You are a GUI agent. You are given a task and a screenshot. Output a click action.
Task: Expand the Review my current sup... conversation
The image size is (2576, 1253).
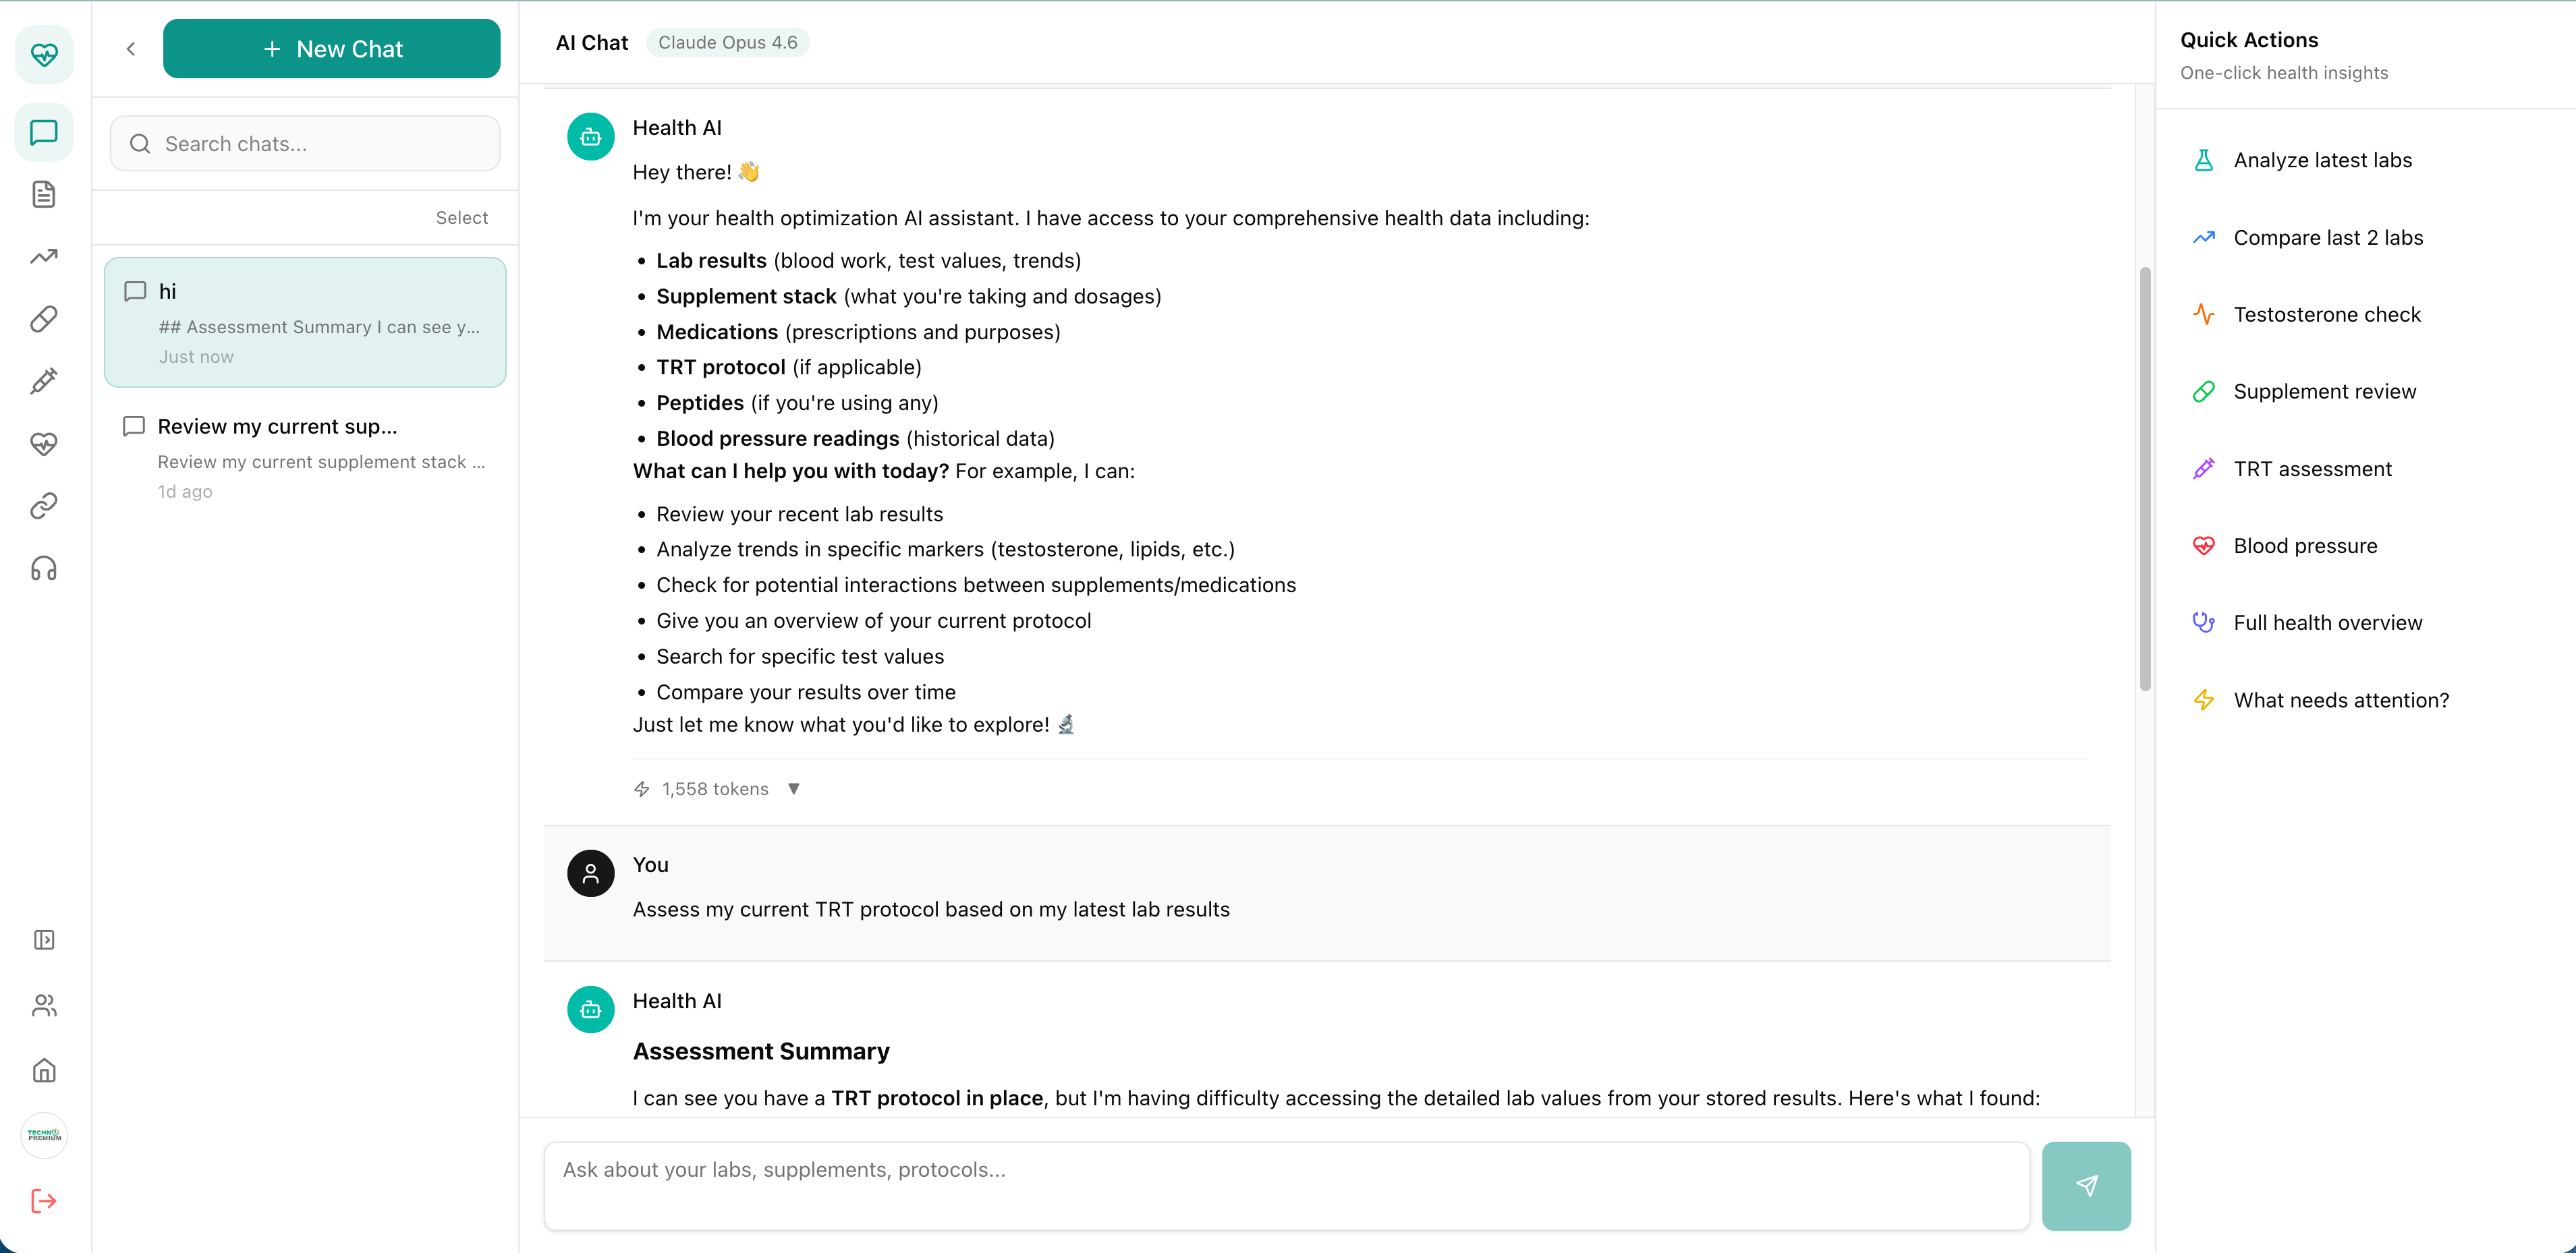point(305,456)
